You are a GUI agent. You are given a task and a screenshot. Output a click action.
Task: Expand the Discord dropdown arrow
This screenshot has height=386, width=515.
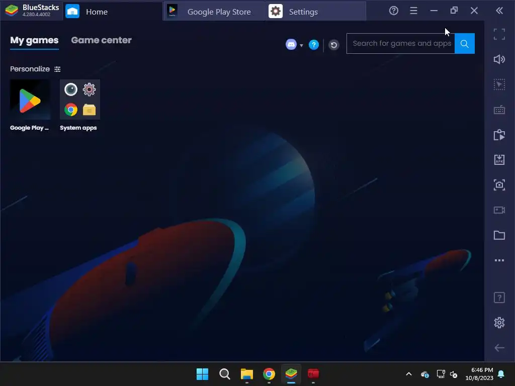[x=301, y=45]
